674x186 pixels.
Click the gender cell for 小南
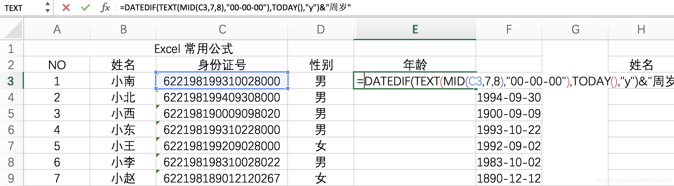coord(321,81)
